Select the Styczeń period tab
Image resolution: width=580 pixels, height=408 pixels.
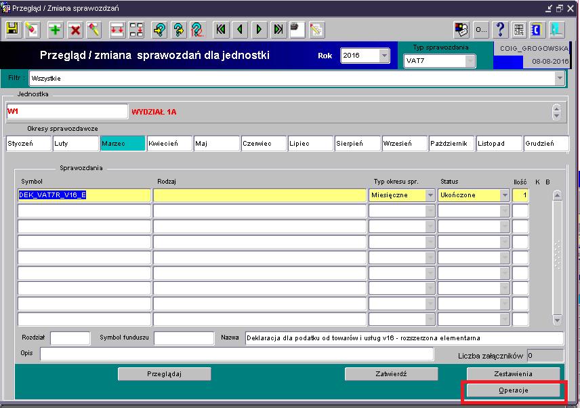pyautogui.click(x=29, y=144)
